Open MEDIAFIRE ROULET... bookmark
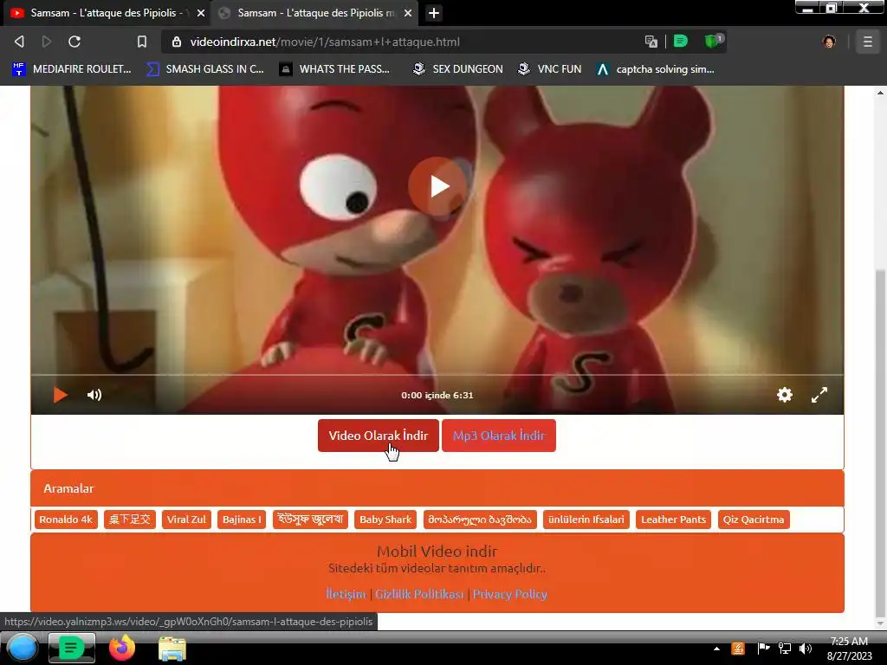887x665 pixels. [72, 69]
